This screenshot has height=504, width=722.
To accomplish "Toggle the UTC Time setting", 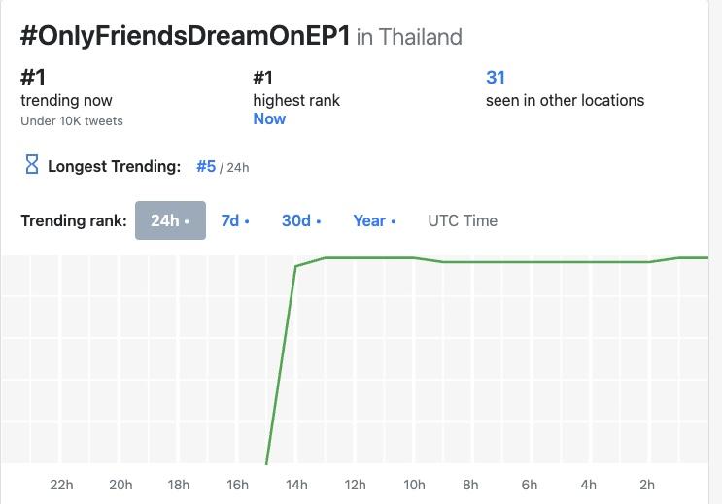I will pyautogui.click(x=463, y=220).
